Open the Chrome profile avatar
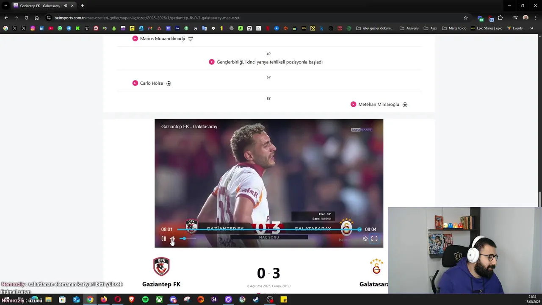The image size is (542, 305). [525, 18]
